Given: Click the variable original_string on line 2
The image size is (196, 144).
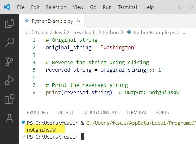Looking at the screenshot, I should (68, 48).
